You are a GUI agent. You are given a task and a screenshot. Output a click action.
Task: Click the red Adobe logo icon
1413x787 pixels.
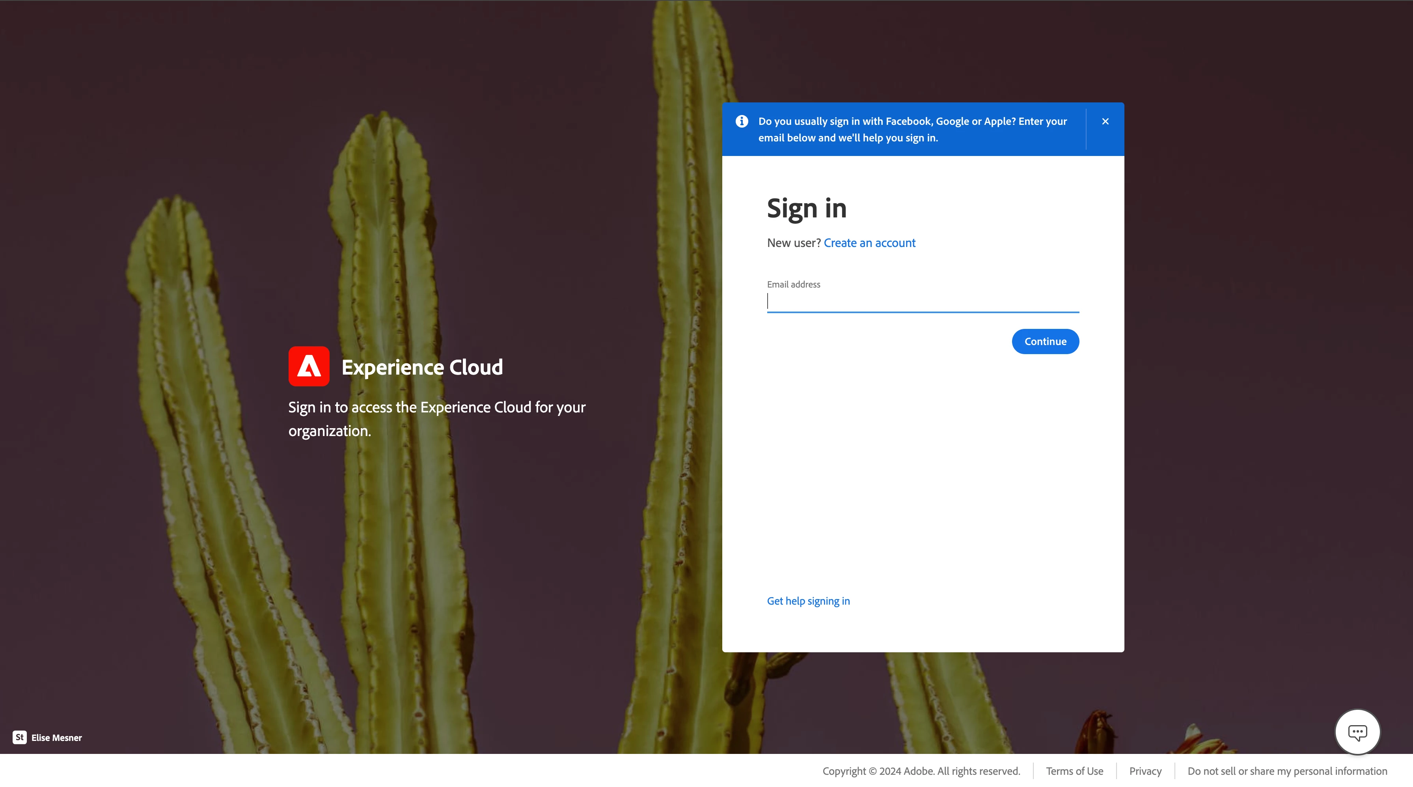309,366
